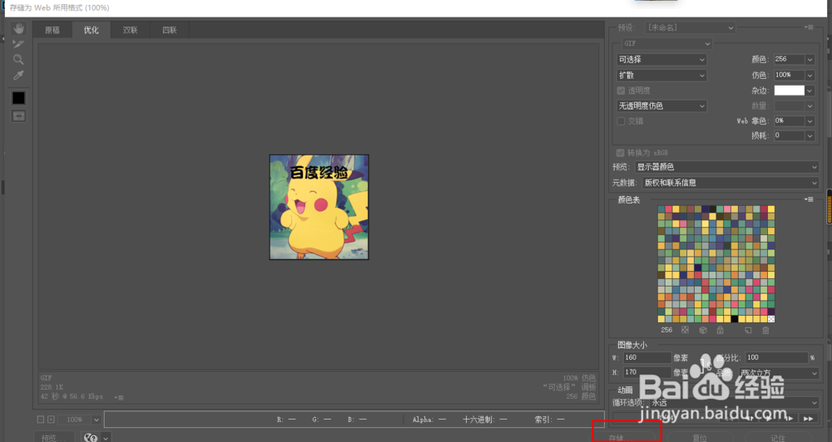Add new color to color table
The image size is (832, 442).
pyautogui.click(x=748, y=330)
